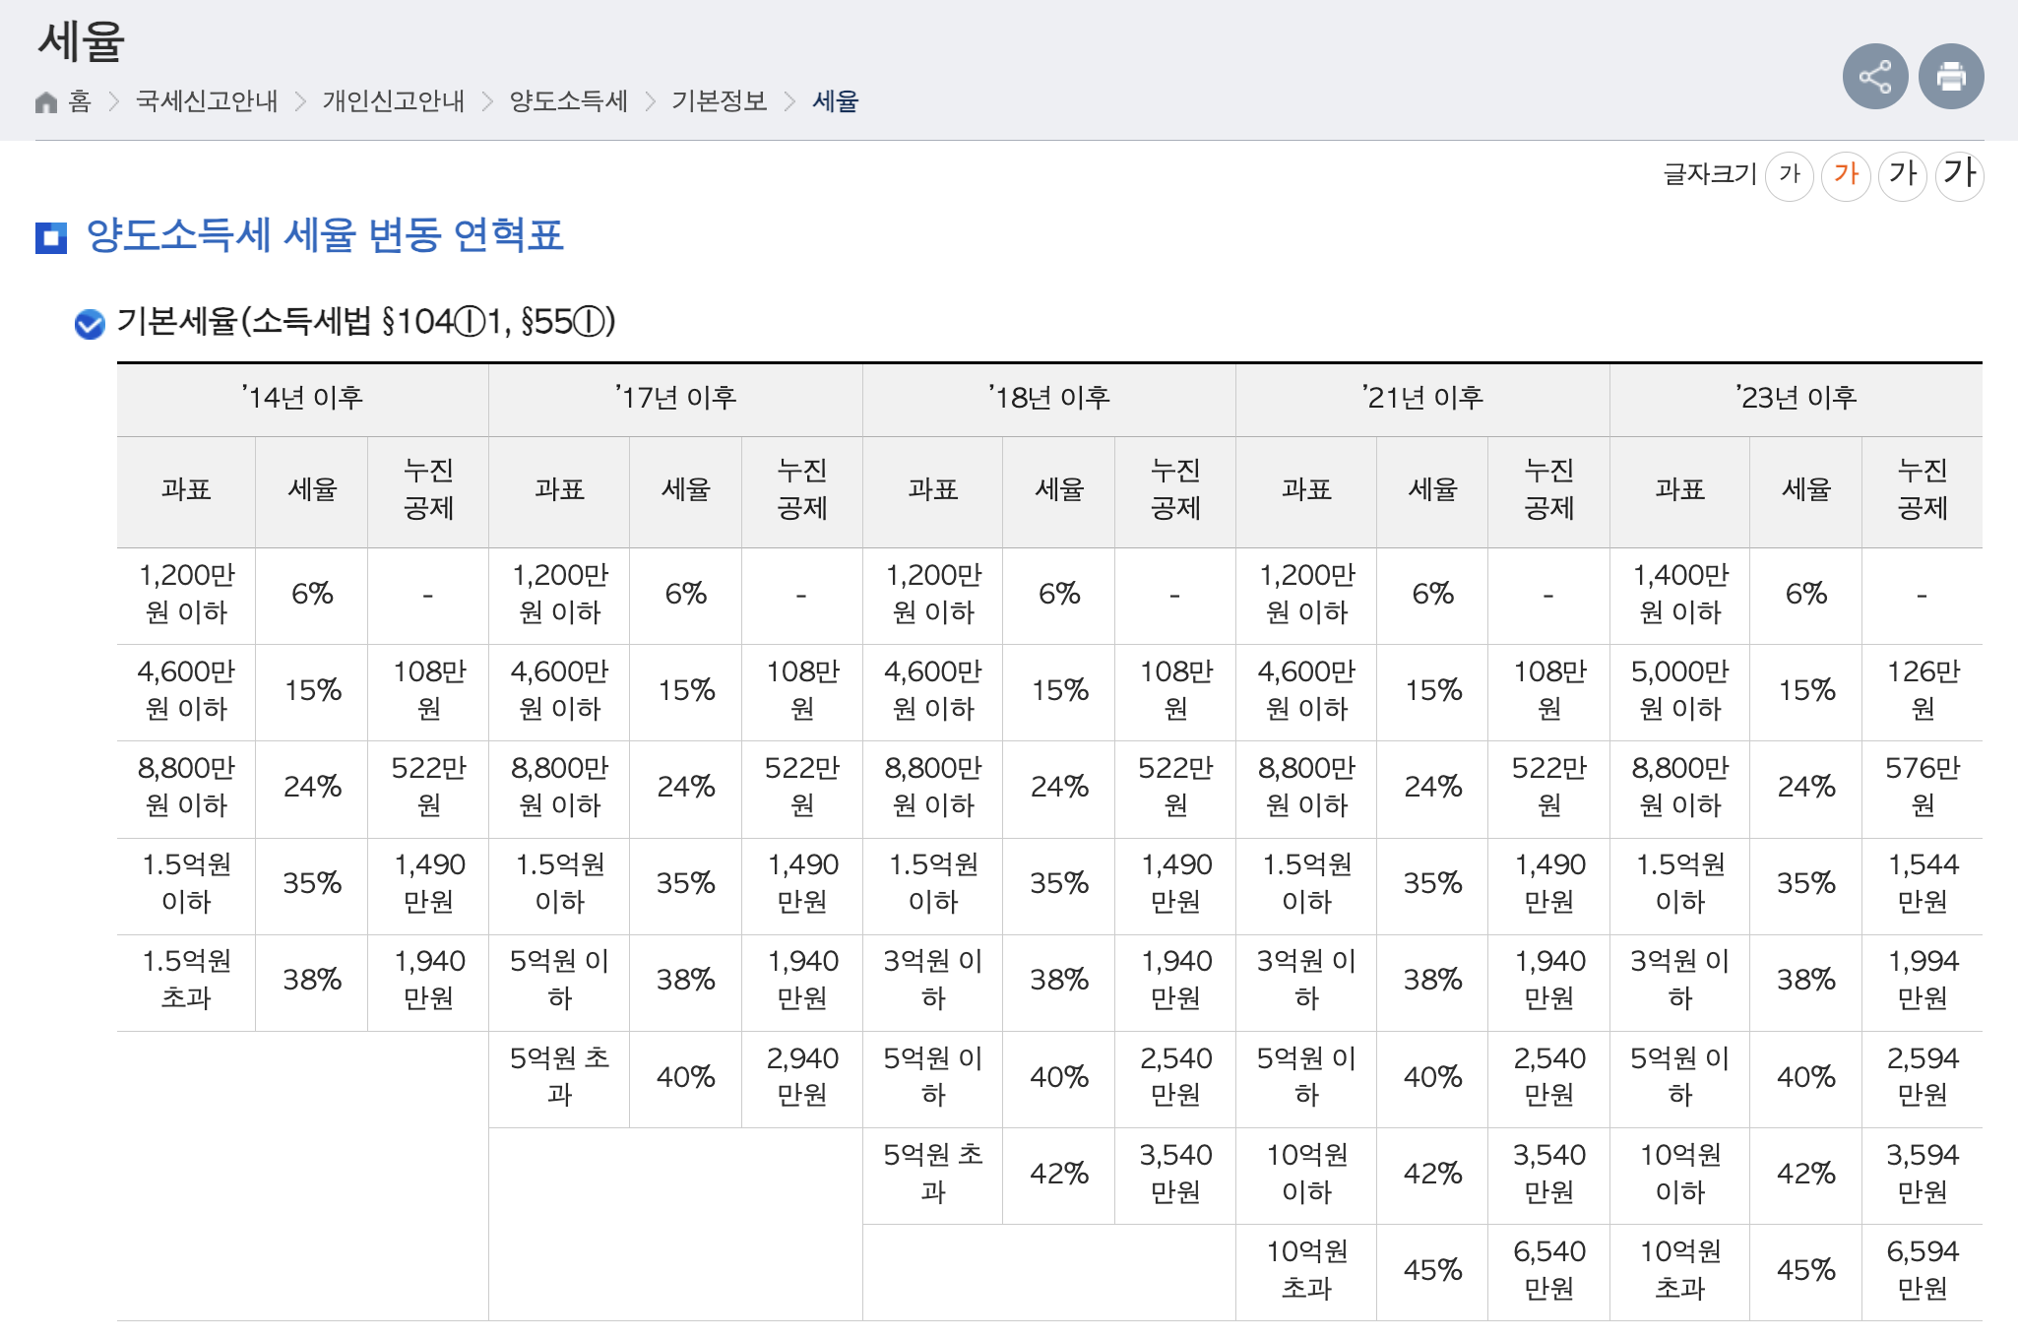Go to 기본정보 breadcrumb item
This screenshot has height=1339, width=2018.
(x=719, y=101)
